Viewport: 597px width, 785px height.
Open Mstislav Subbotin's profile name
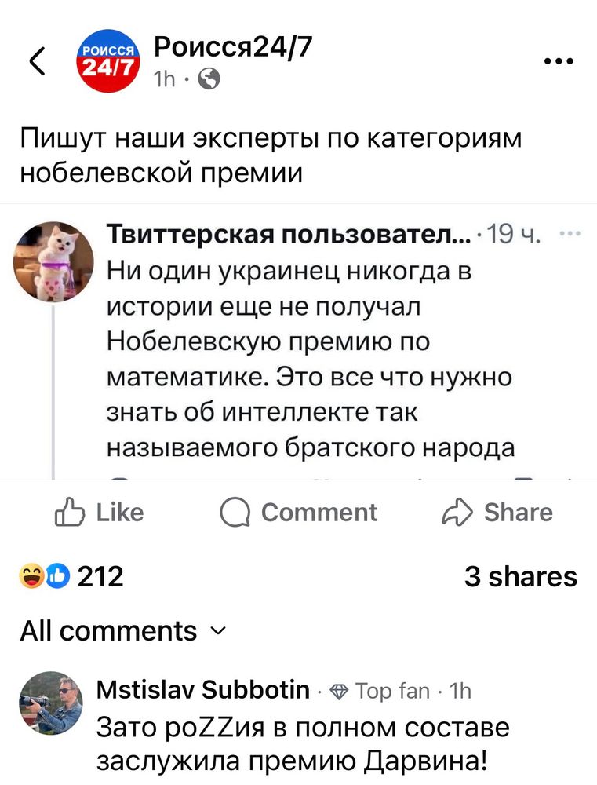[x=202, y=690]
